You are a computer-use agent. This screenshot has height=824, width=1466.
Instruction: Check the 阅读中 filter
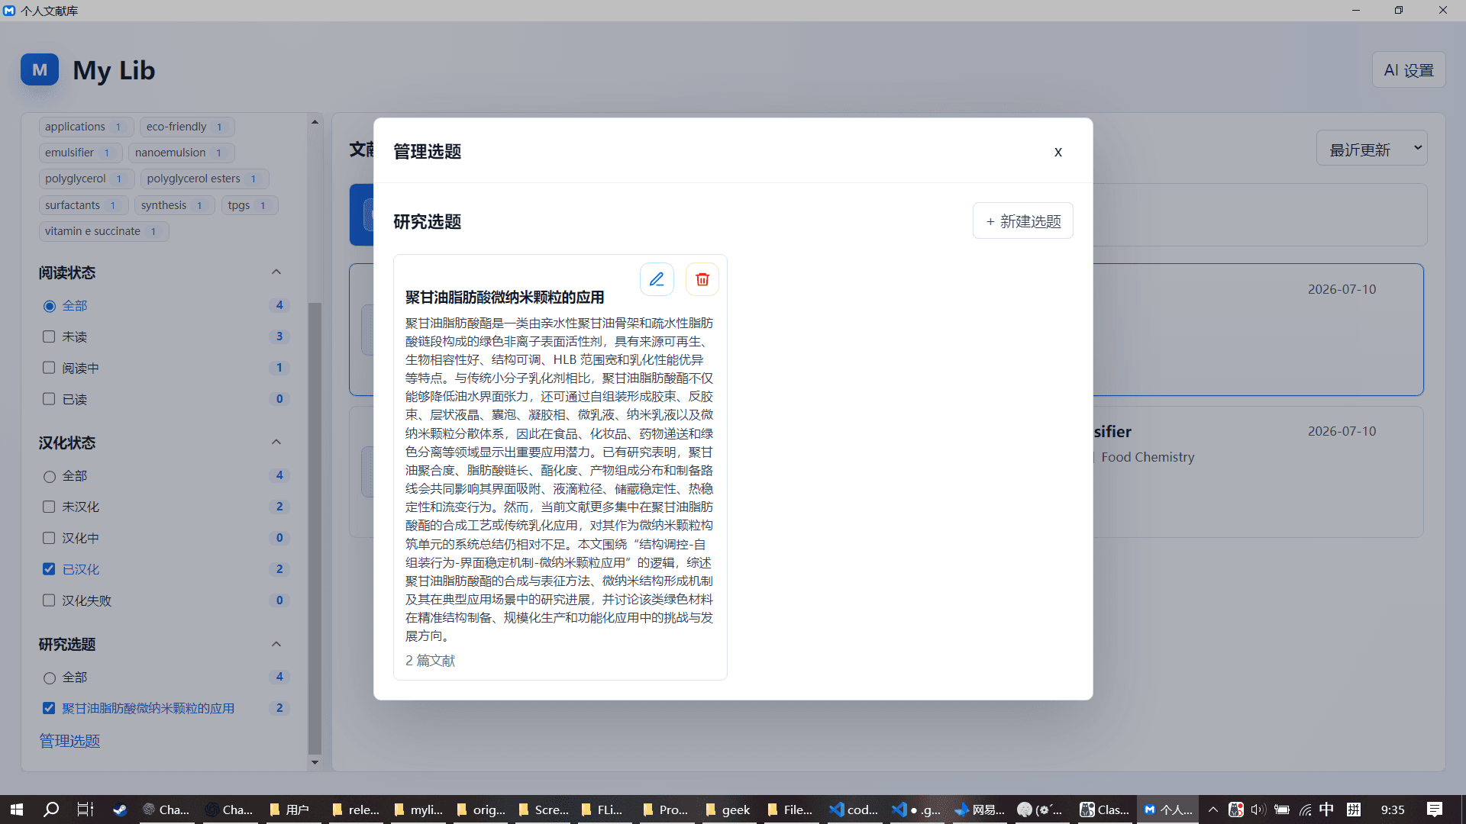pyautogui.click(x=49, y=368)
